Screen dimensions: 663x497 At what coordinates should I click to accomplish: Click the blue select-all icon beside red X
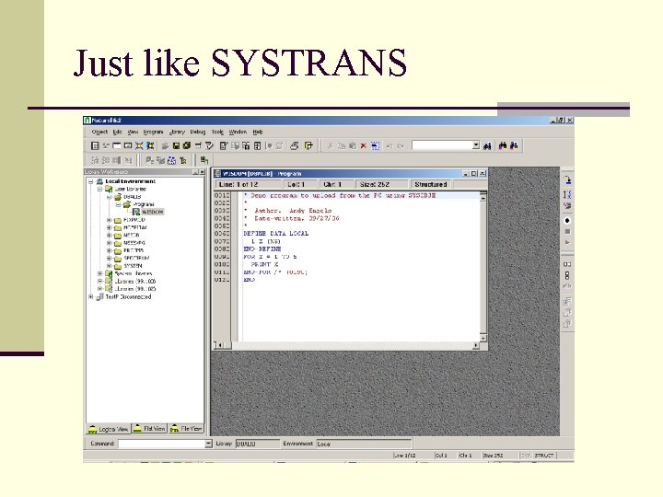pos(375,145)
